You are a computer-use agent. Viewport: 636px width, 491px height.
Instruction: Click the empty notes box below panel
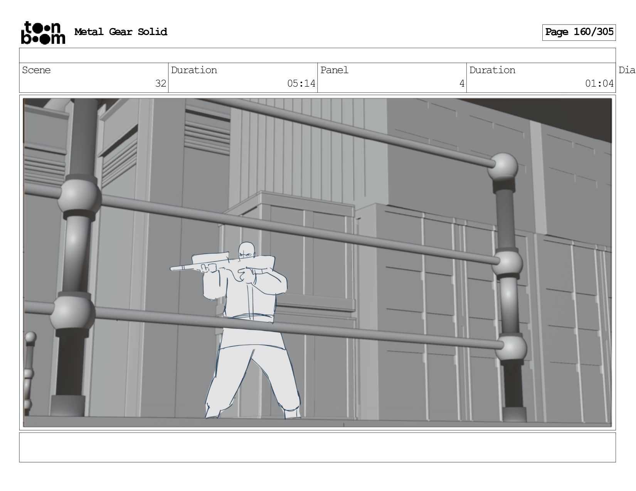pyautogui.click(x=317, y=447)
